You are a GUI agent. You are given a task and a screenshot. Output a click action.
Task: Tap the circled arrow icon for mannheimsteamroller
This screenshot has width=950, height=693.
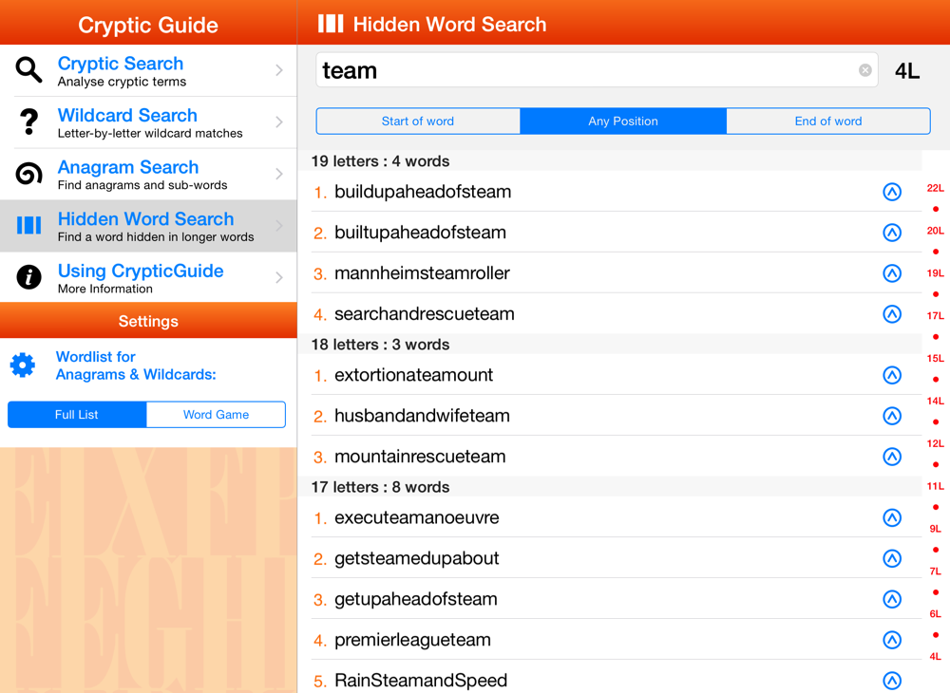coord(892,273)
